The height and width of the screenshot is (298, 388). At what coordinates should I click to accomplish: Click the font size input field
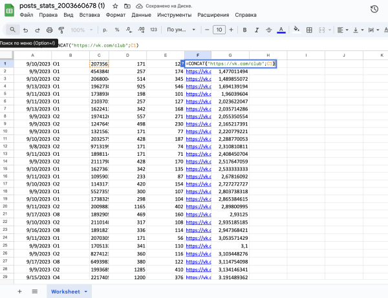tap(219, 30)
